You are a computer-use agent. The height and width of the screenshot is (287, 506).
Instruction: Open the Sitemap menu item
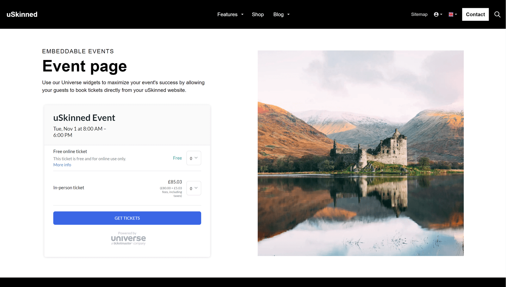pos(419,14)
